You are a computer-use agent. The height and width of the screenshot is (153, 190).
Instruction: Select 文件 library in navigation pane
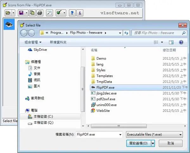coord(34,68)
